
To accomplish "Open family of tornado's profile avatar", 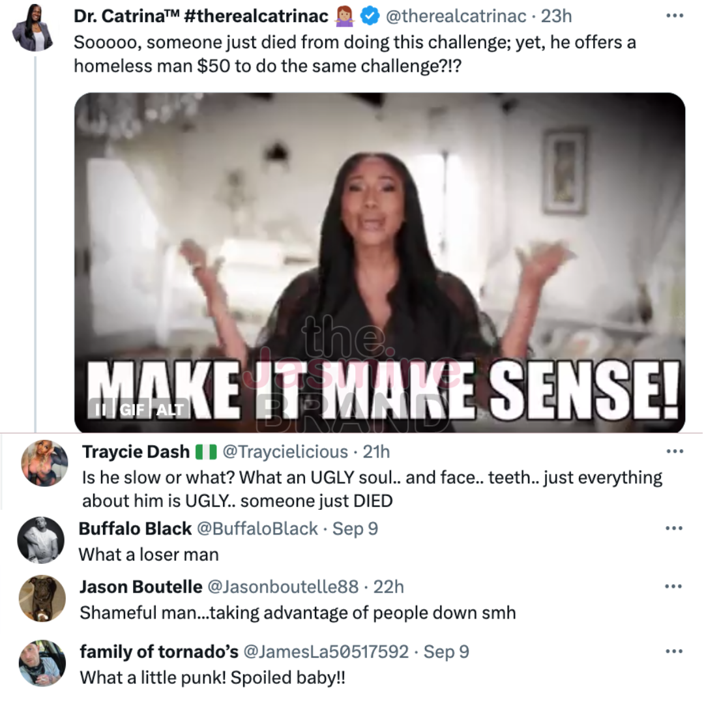I will tap(42, 663).
